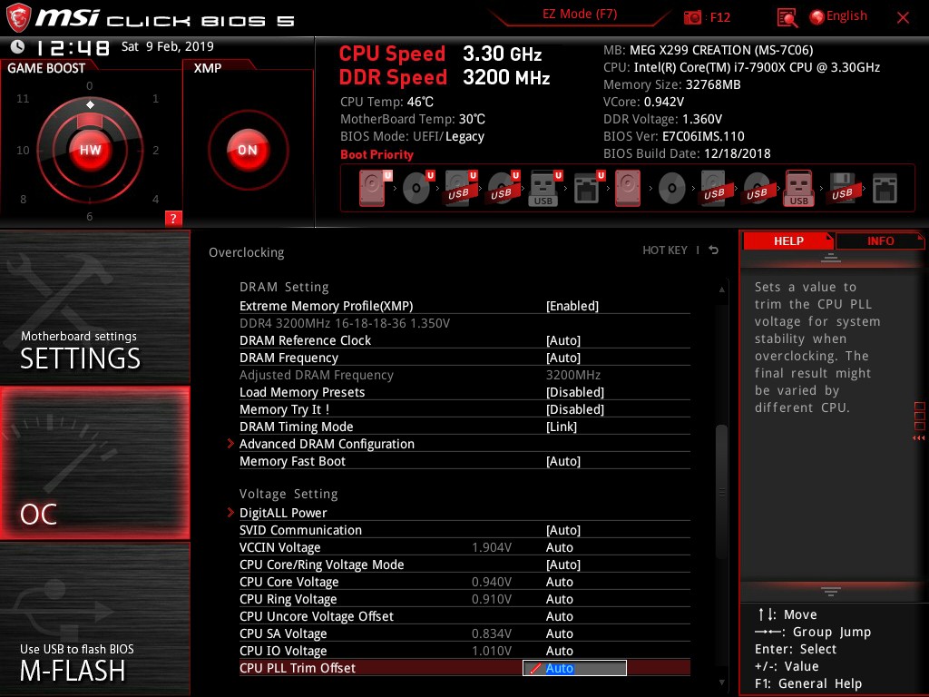
Task: Expand the DigitALL Power submenu
Action: click(283, 513)
